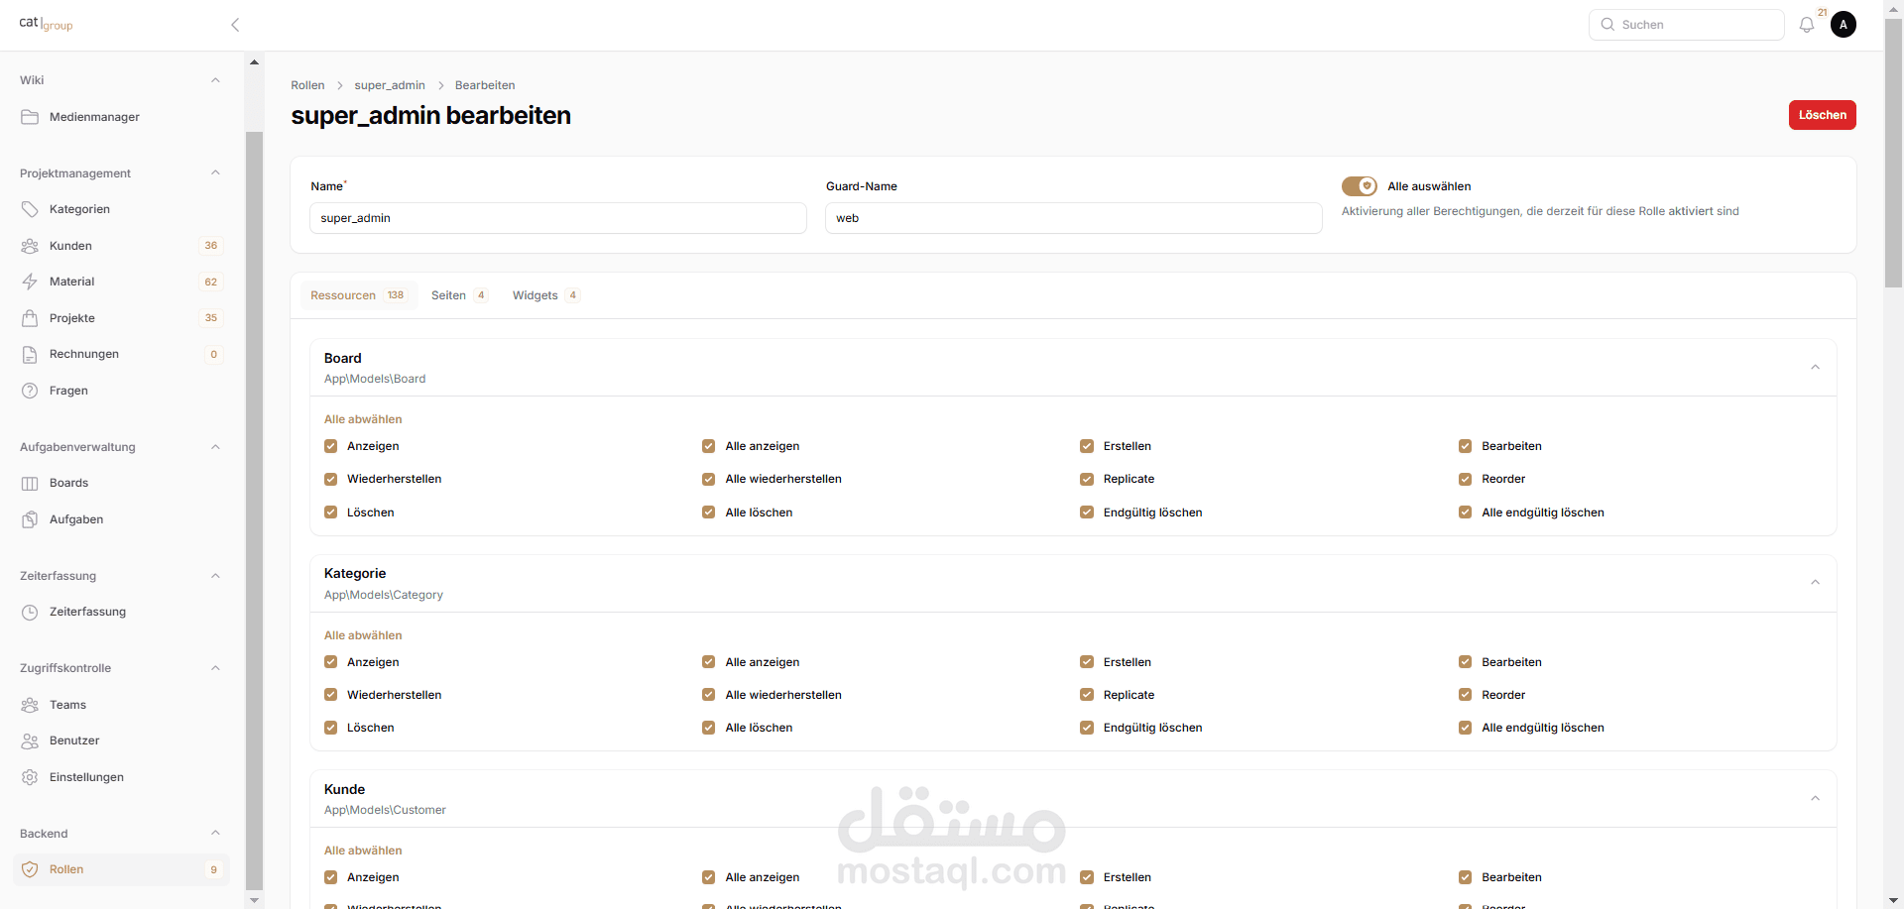The height and width of the screenshot is (909, 1904).
Task: Go to Rollen breadcrumb link
Action: [307, 85]
